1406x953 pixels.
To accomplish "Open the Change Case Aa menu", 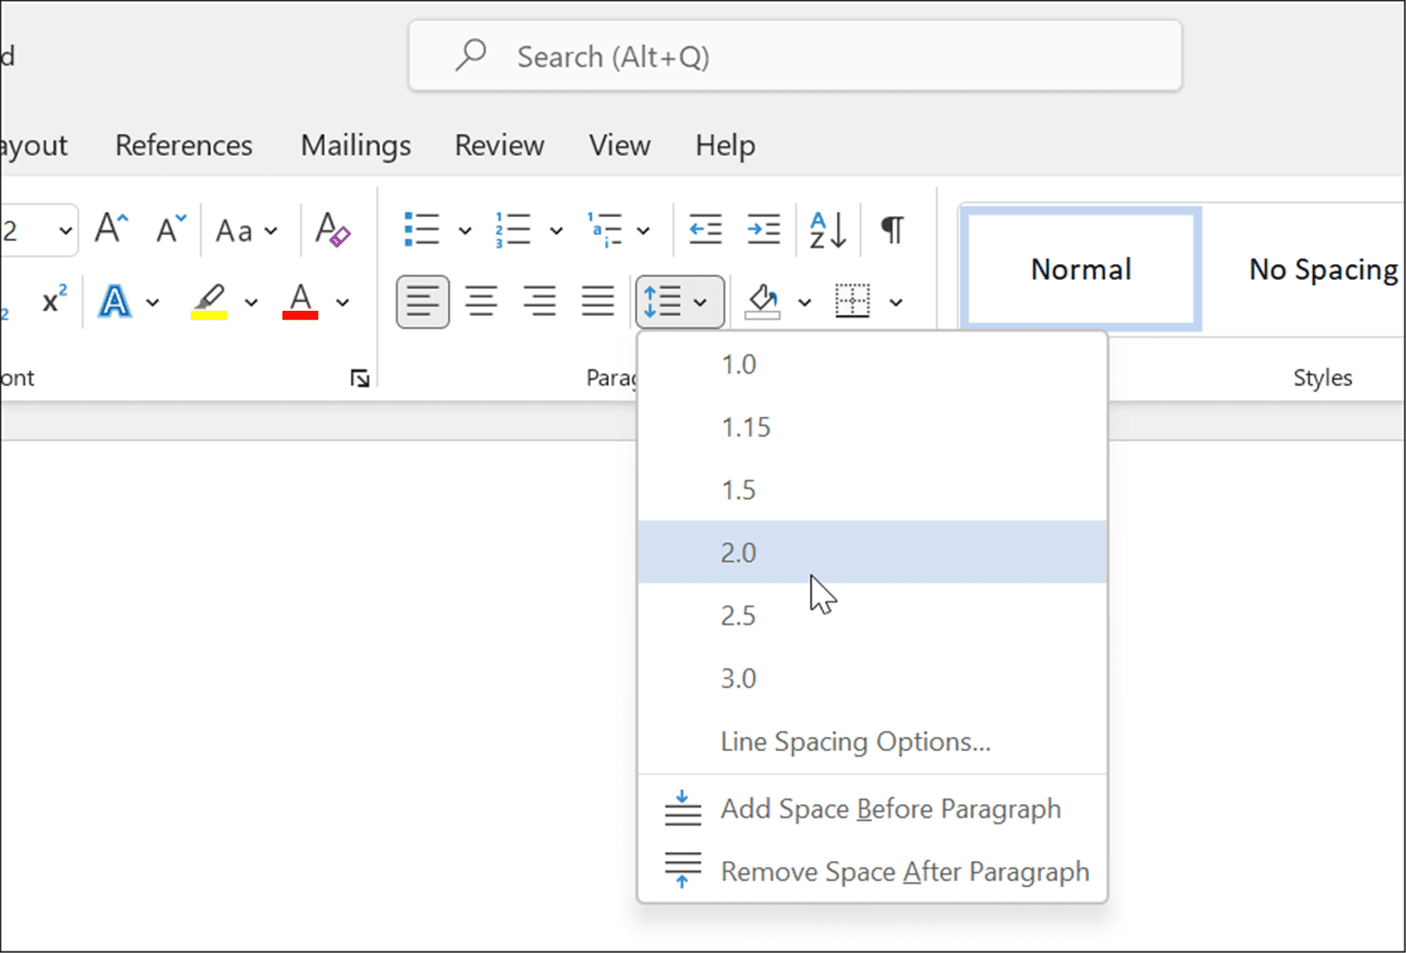I will pyautogui.click(x=246, y=230).
